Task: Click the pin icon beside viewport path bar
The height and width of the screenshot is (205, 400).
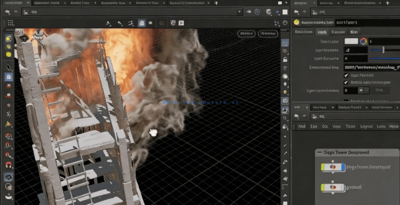Action: coord(249,12)
